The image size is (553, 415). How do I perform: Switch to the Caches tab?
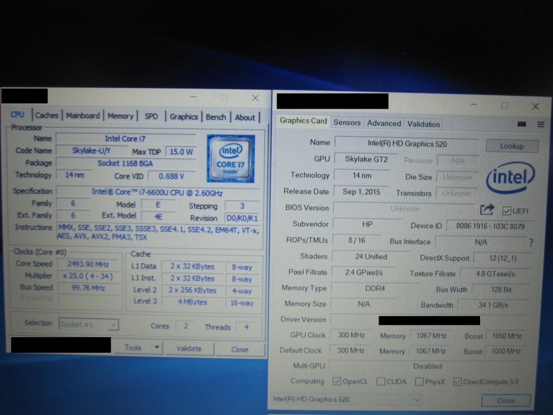coord(46,116)
